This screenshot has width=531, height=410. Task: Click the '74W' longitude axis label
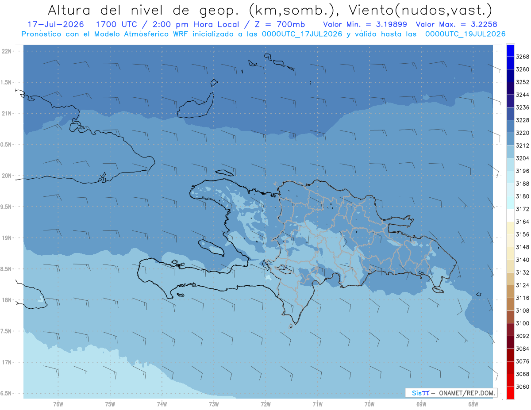pyautogui.click(x=162, y=404)
